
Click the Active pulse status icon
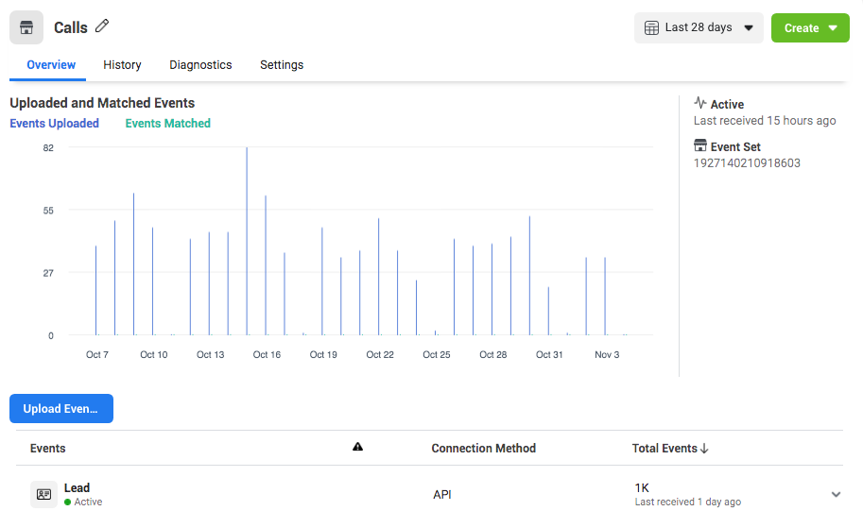[700, 103]
